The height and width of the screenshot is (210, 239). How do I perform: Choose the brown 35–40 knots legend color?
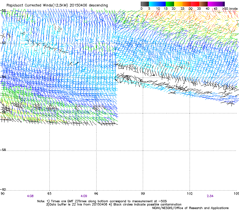point(203,4)
